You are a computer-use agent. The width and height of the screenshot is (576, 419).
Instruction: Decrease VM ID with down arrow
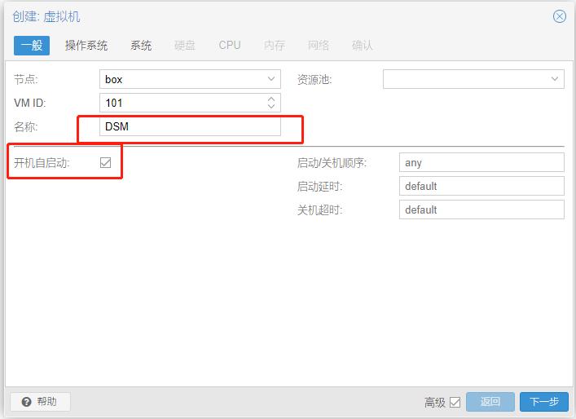[271, 106]
